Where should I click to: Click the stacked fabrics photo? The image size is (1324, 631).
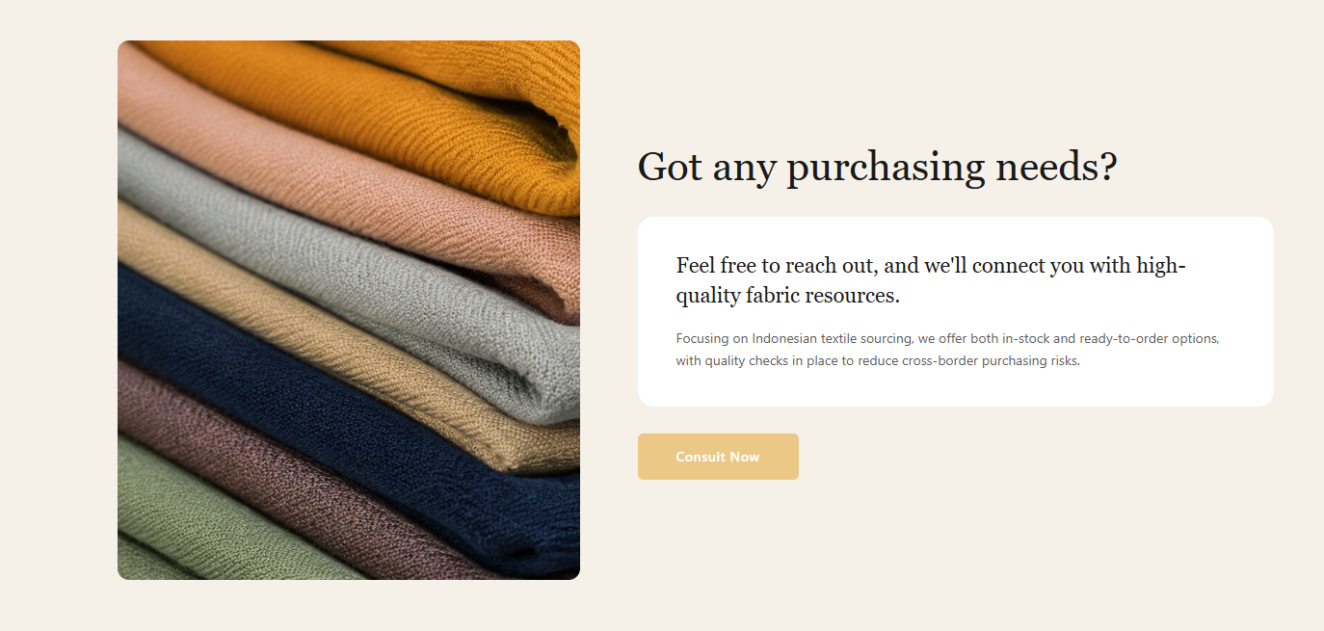tap(349, 310)
